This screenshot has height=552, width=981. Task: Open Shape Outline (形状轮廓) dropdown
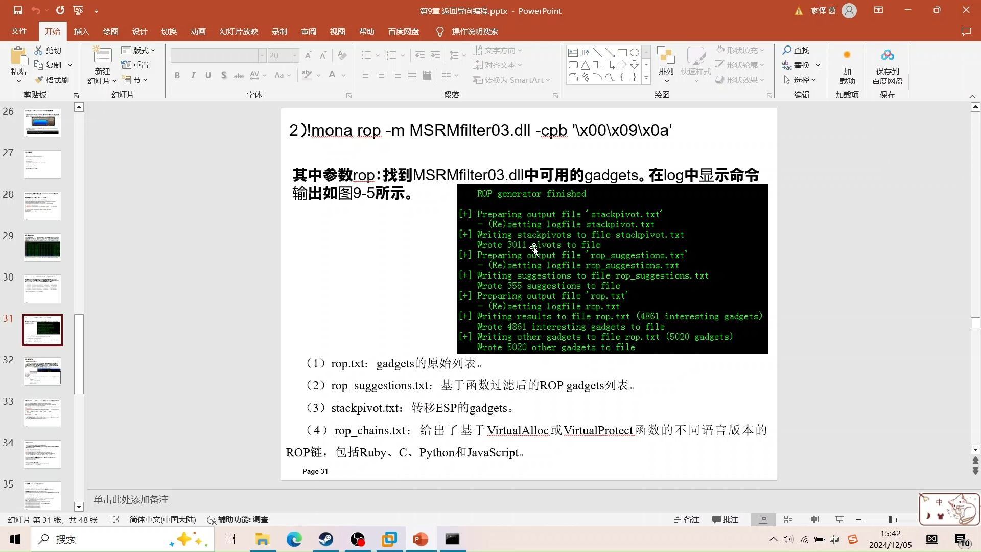click(x=740, y=65)
